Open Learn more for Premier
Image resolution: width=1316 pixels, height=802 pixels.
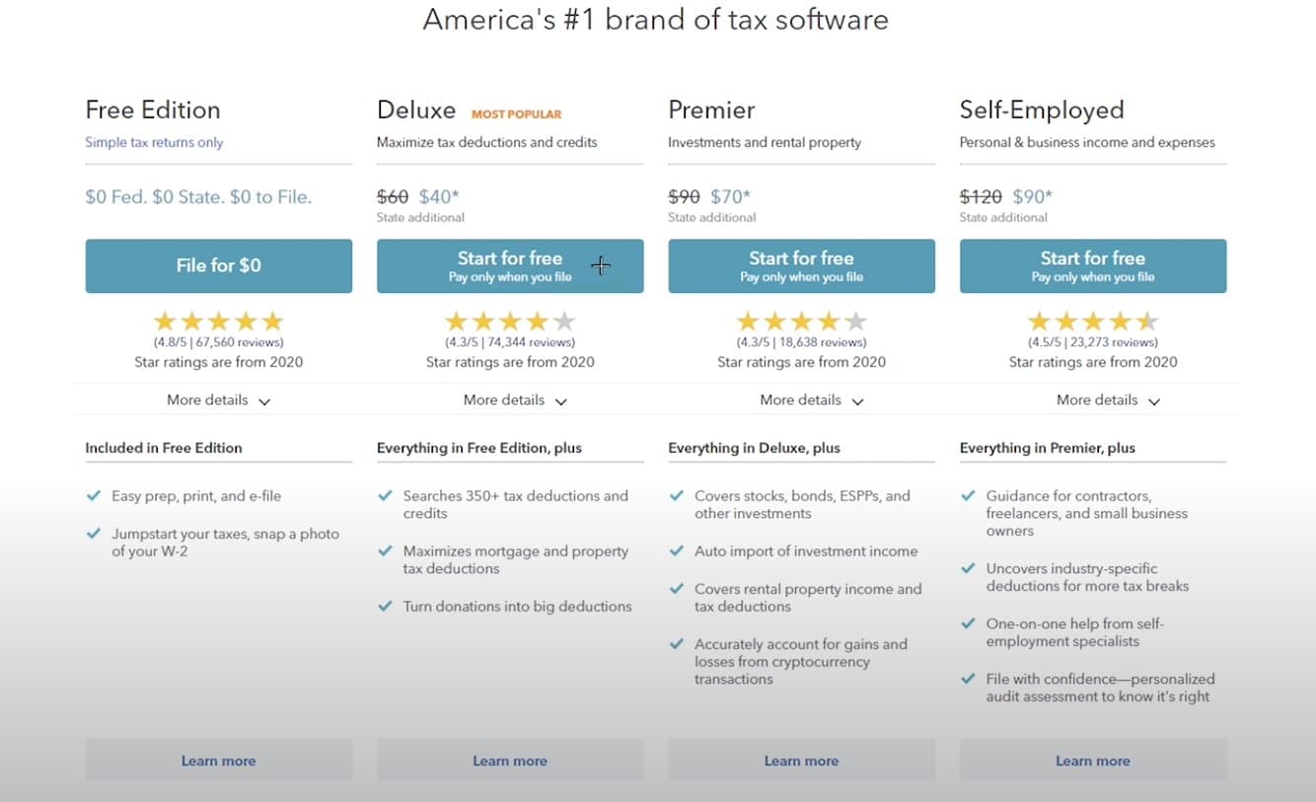click(801, 761)
